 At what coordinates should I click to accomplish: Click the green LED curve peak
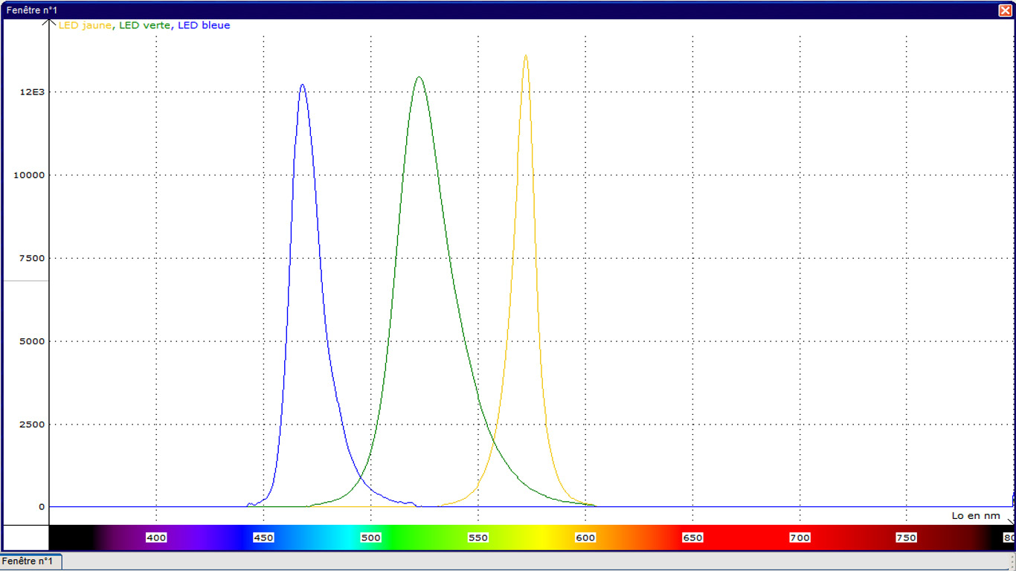coord(419,77)
